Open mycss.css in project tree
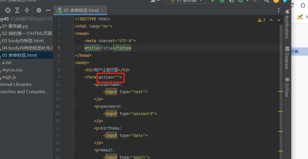The image size is (308, 159). 12,70
